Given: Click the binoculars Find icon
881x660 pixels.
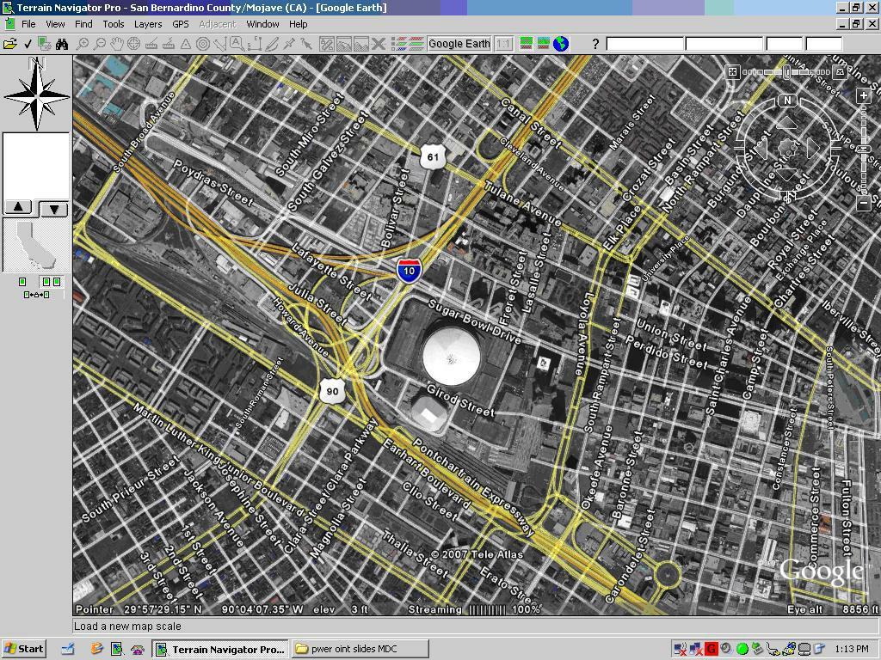Looking at the screenshot, I should [62, 44].
